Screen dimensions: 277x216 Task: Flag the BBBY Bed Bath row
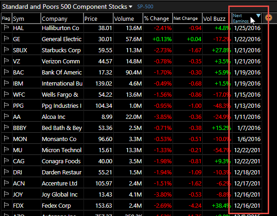6,128
